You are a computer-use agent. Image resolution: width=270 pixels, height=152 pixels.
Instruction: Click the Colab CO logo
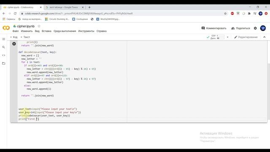(x=6, y=28)
